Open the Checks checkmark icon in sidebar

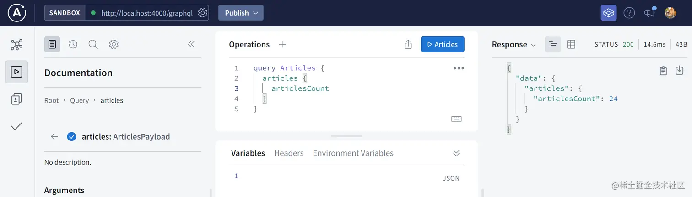[x=16, y=126]
